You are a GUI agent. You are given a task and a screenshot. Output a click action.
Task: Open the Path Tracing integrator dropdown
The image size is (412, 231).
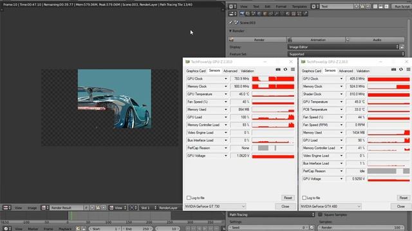tap(271, 215)
